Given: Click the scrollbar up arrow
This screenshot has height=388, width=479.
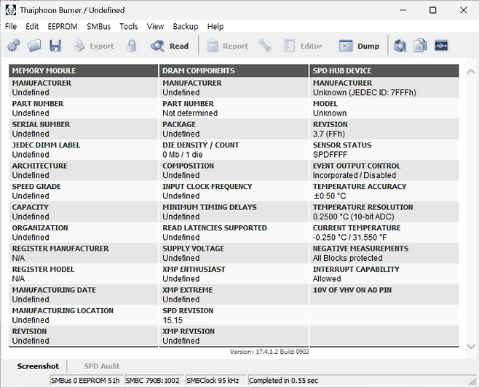Looking at the screenshot, I should click(470, 70).
